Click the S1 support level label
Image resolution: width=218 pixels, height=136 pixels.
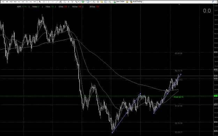pos(179,106)
